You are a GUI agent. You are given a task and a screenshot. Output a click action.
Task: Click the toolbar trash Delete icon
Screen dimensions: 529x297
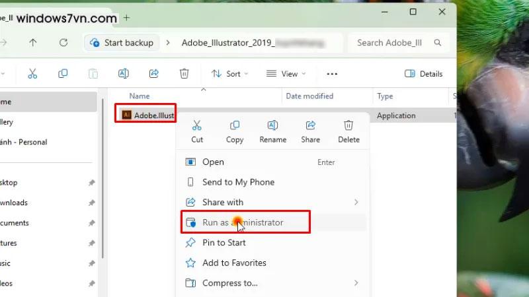tap(184, 74)
